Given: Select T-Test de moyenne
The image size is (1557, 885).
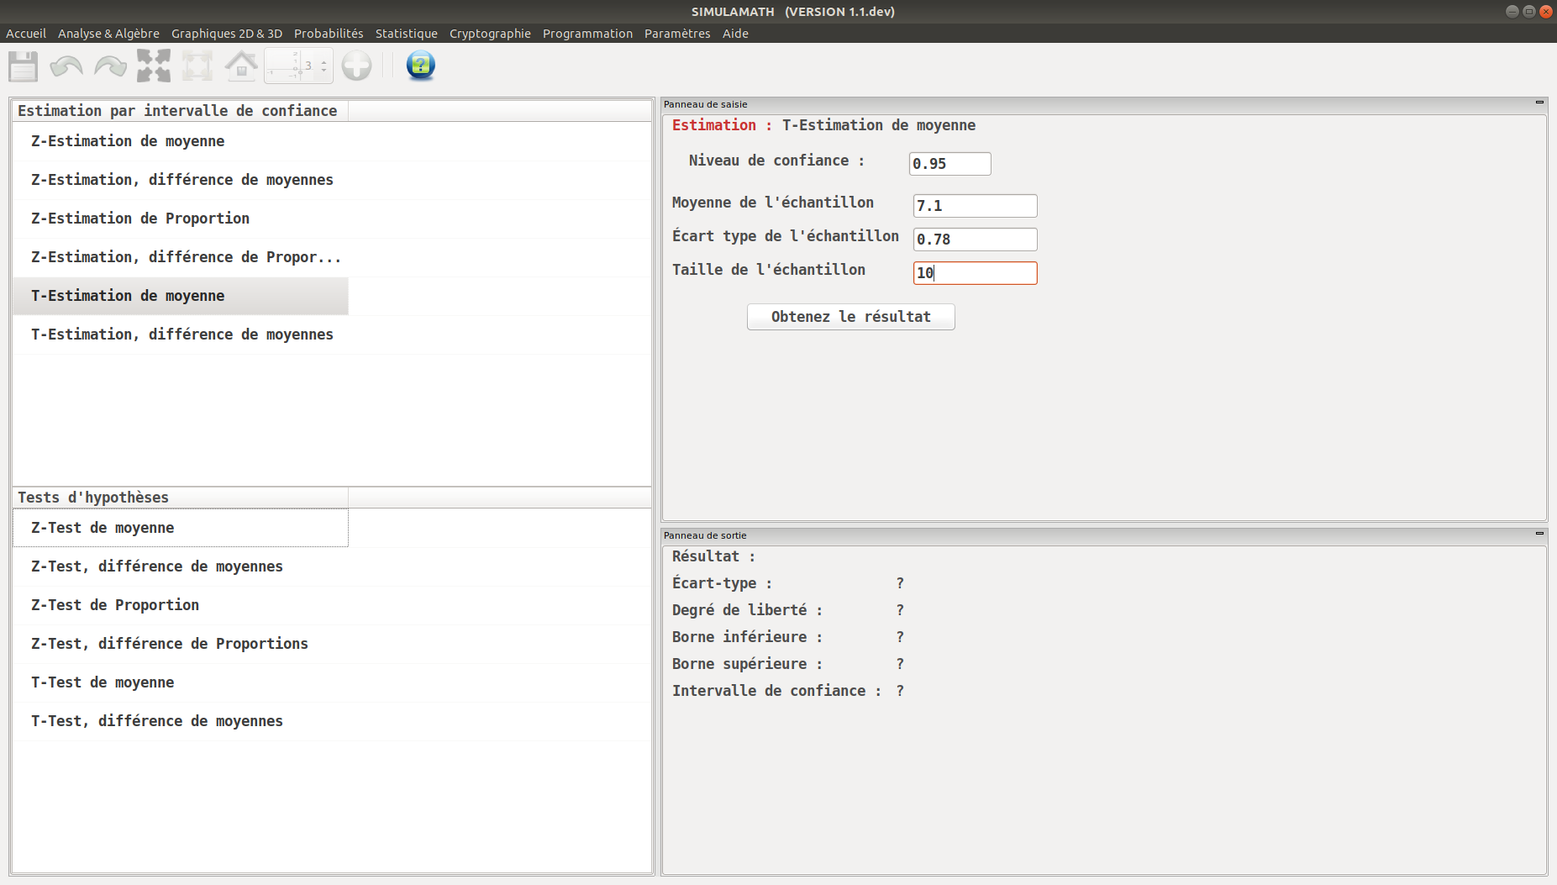Looking at the screenshot, I should click(181, 682).
